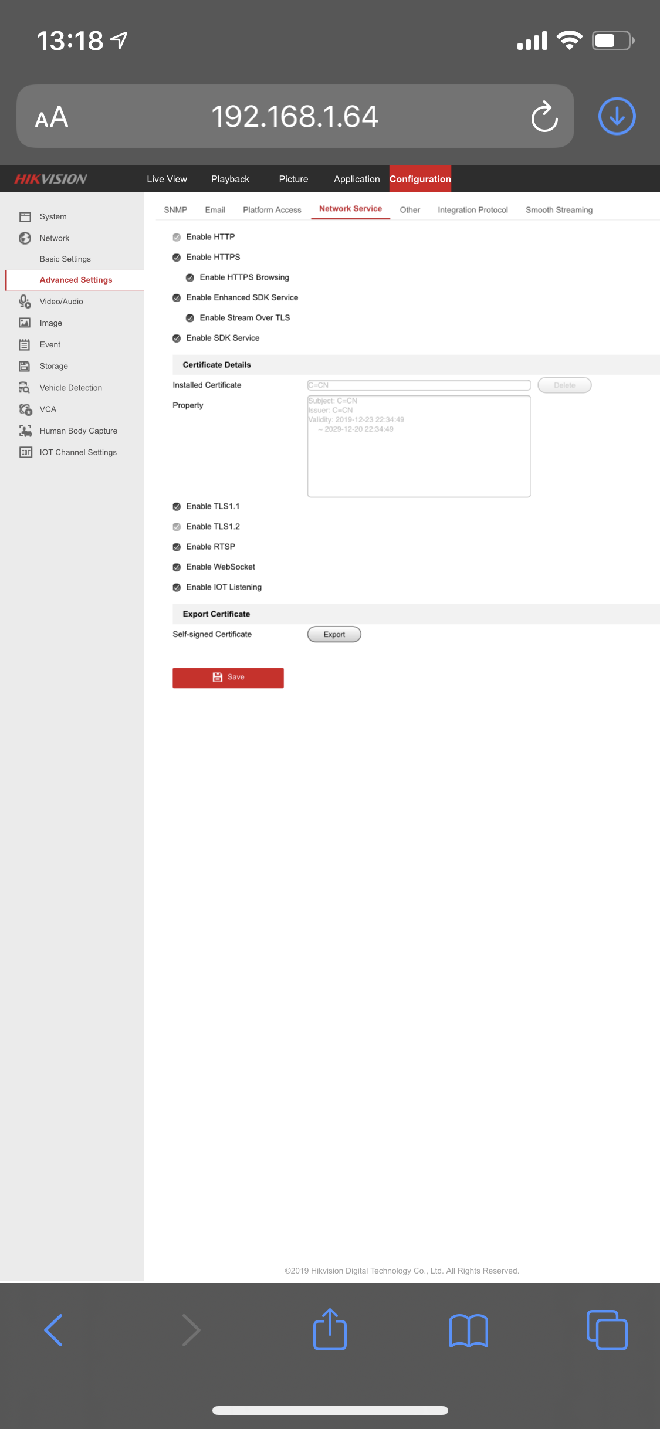The image size is (660, 1429).
Task: Switch to the Integration Protocol tab
Action: click(472, 210)
